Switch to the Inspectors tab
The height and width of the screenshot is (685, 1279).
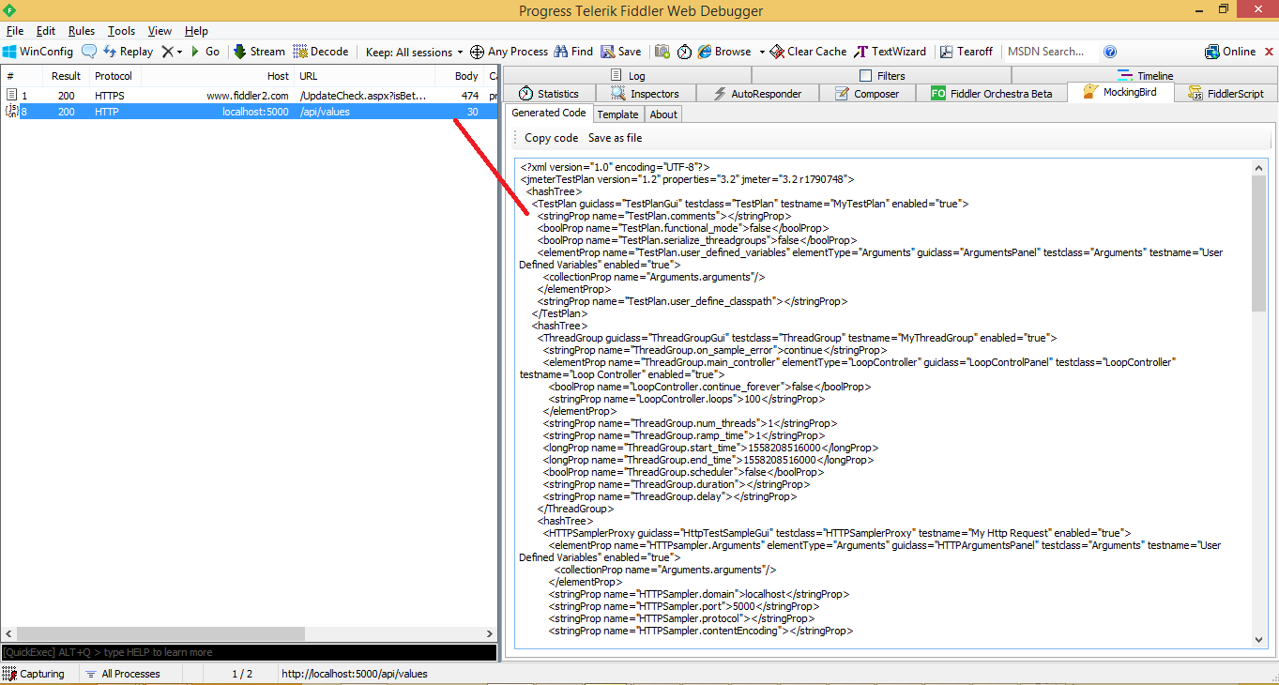(645, 93)
